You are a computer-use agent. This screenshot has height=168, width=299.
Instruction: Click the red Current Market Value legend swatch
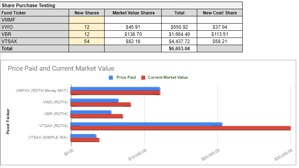click(x=143, y=77)
